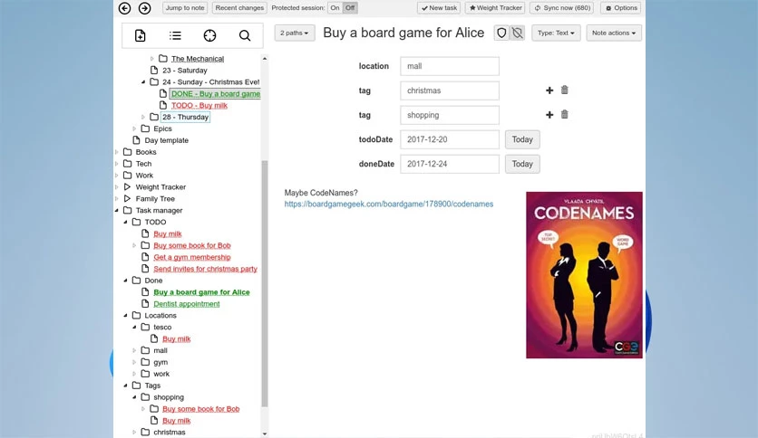Click the Codenames box cover image
758x438 pixels.
coord(584,275)
